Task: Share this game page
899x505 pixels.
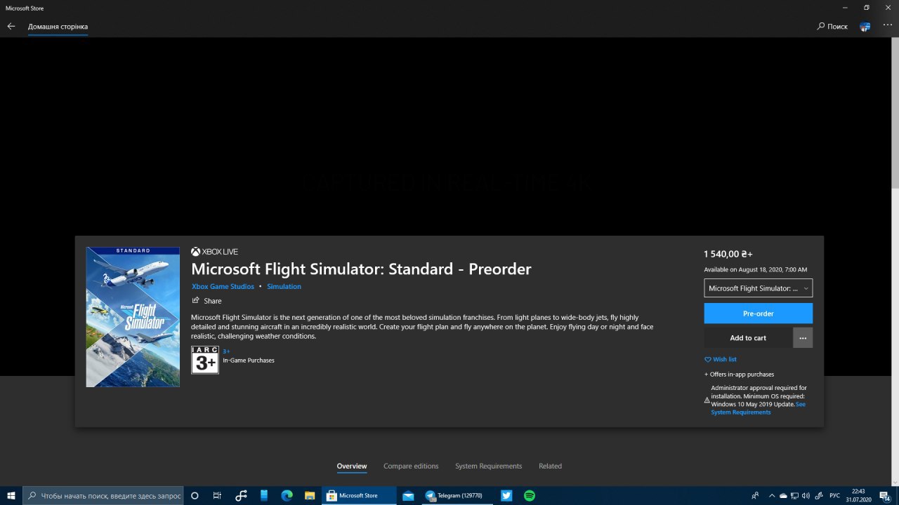Action: pyautogui.click(x=206, y=301)
